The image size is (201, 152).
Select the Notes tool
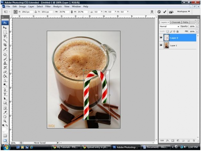[5, 108]
